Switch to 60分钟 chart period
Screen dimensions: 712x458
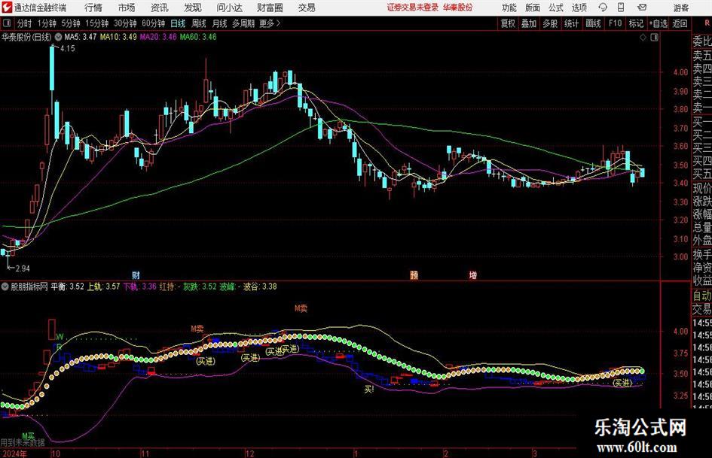coord(154,23)
